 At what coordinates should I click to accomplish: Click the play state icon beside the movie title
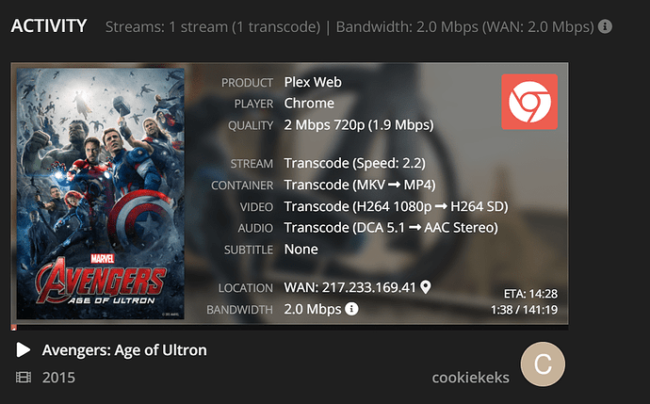pyautogui.click(x=24, y=350)
